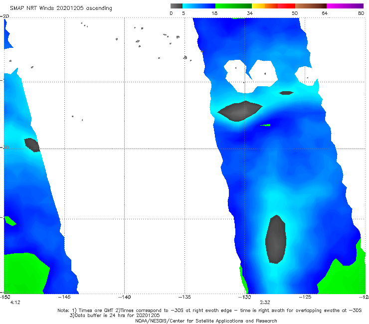Click the note "3)Data buffer is 24 hrs"
This screenshot has height=324, width=369.
pyautogui.click(x=115, y=316)
